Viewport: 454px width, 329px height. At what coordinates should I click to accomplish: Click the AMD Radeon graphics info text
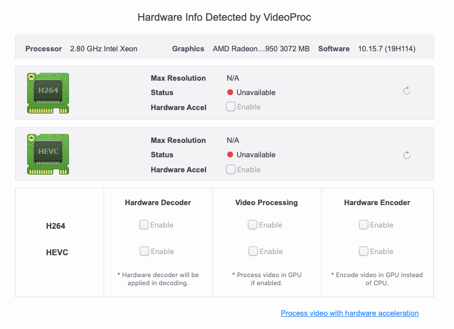tap(261, 49)
